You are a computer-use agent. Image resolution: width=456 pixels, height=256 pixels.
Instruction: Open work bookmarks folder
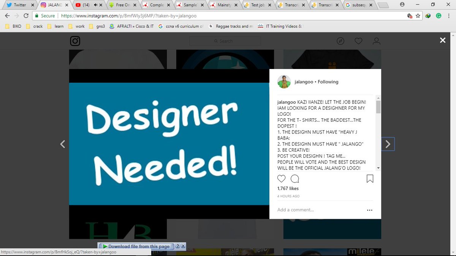(76, 26)
